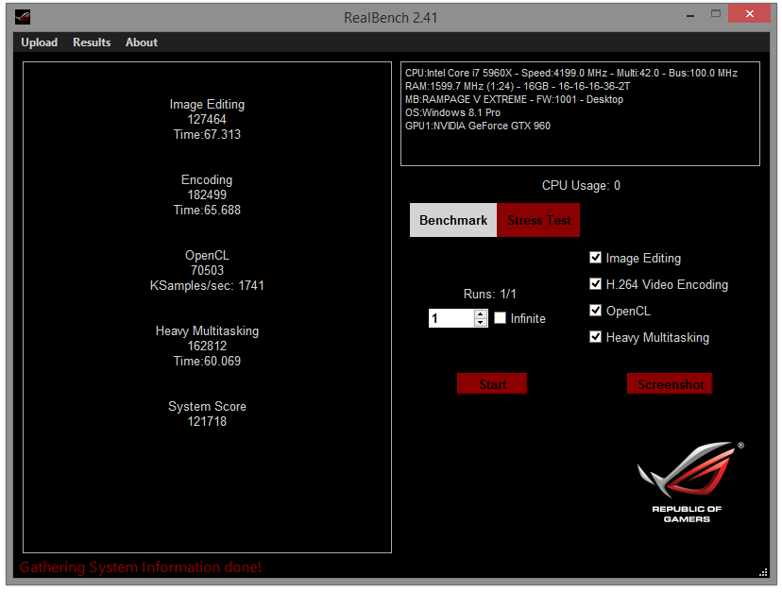Switch to the Stress Test tab
This screenshot has height=592, width=782.
tap(538, 220)
